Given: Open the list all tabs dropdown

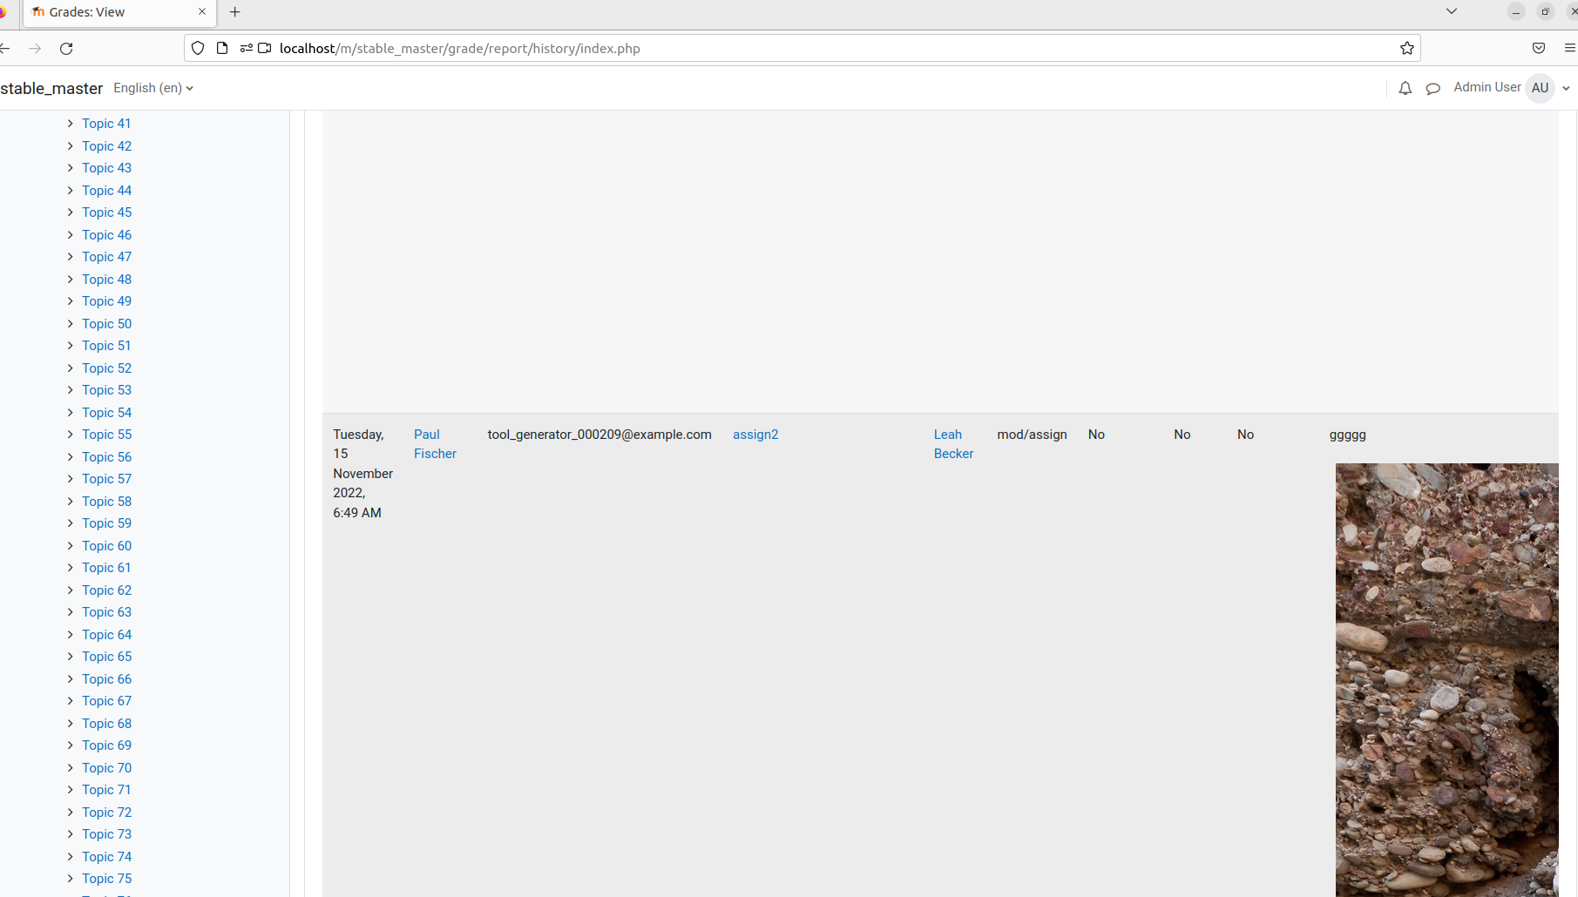Looking at the screenshot, I should click(1451, 11).
